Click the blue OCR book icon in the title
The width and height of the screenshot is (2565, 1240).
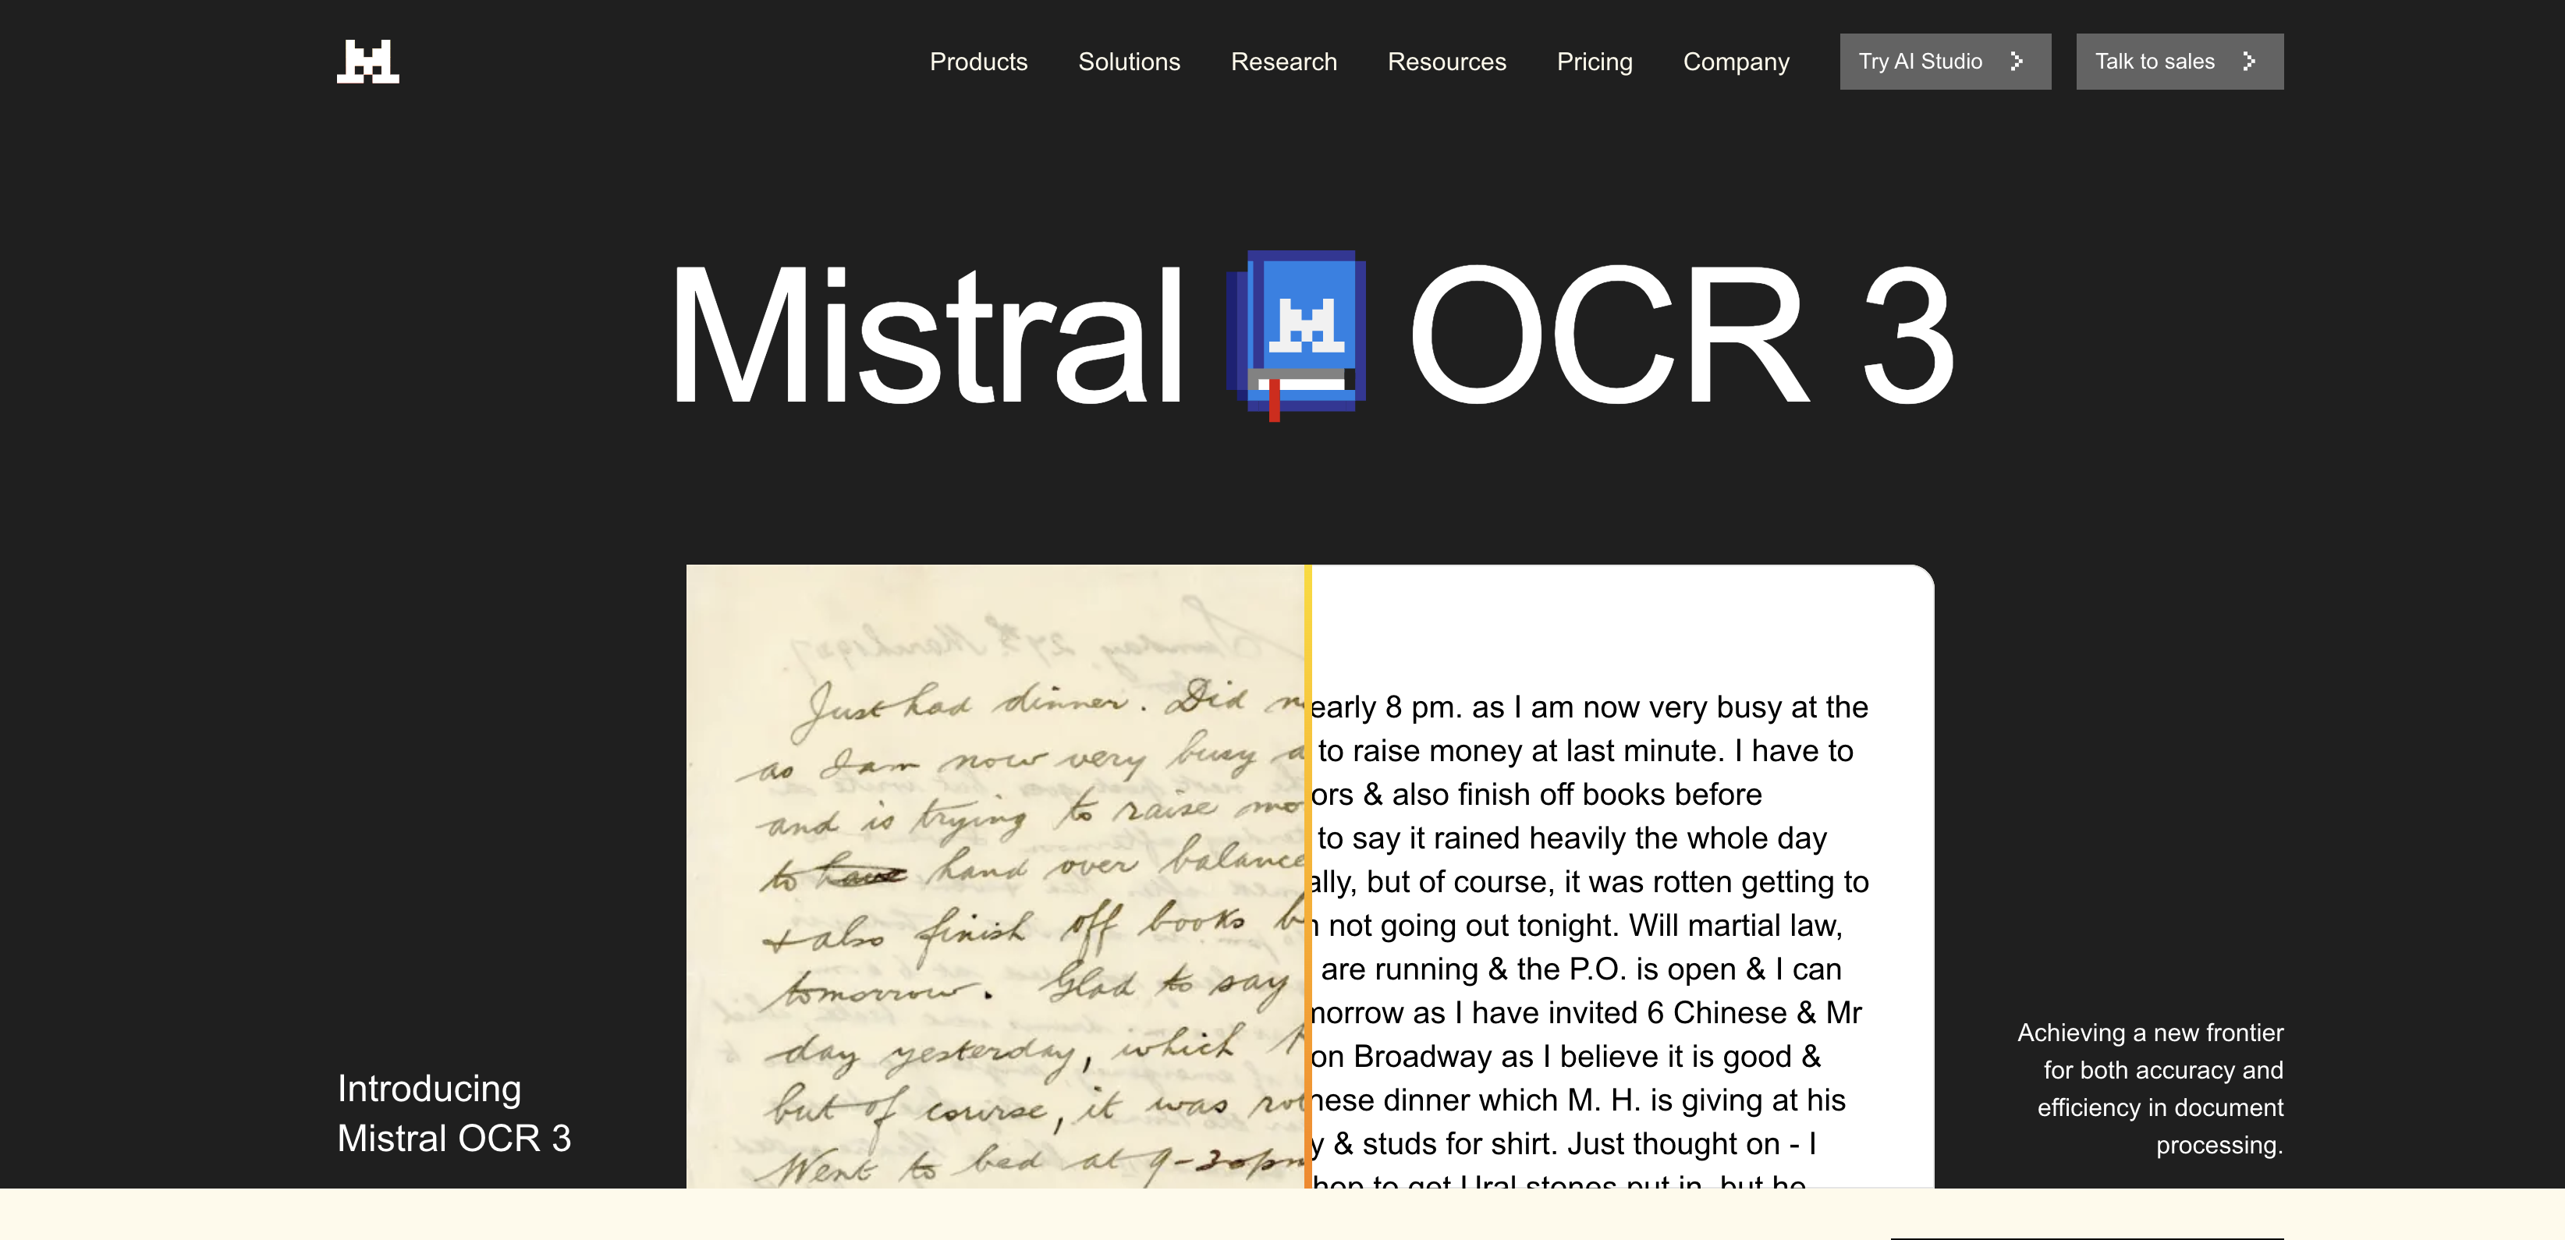(1297, 333)
